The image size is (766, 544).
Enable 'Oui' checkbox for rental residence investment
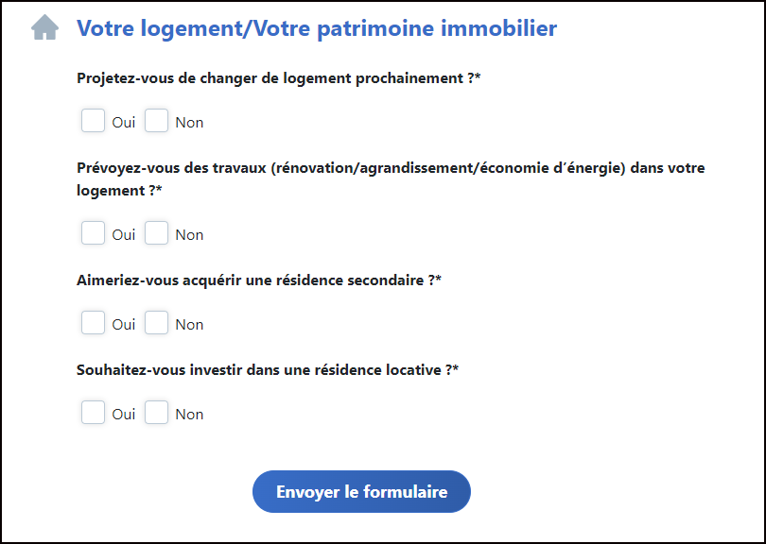click(93, 413)
